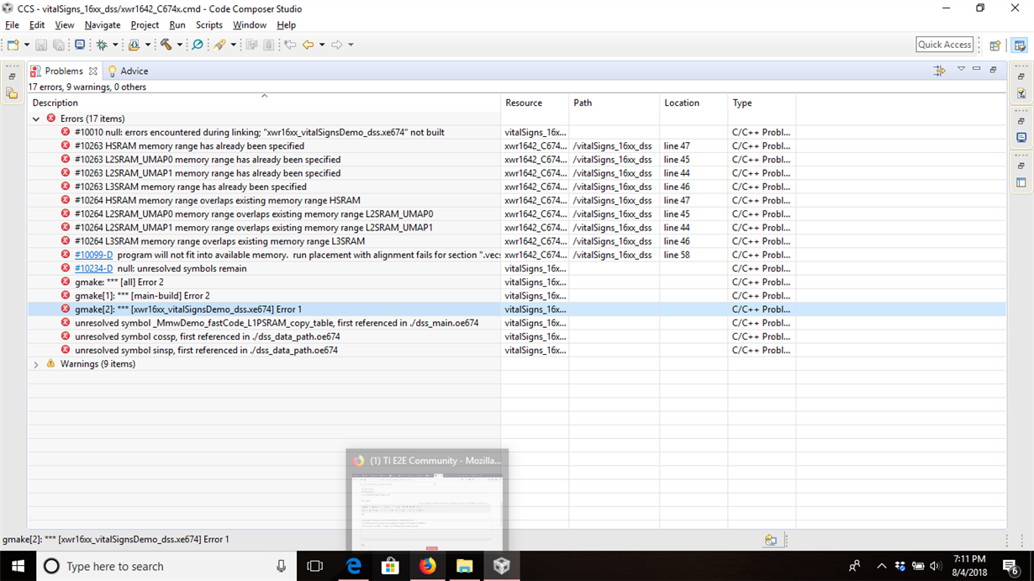1034x581 pixels.
Task: Click the Last Edit Location icon
Action: pos(290,45)
